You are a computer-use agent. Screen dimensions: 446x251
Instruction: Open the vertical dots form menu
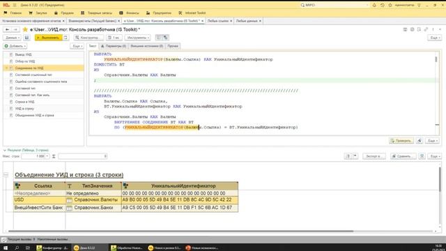[x=433, y=29]
